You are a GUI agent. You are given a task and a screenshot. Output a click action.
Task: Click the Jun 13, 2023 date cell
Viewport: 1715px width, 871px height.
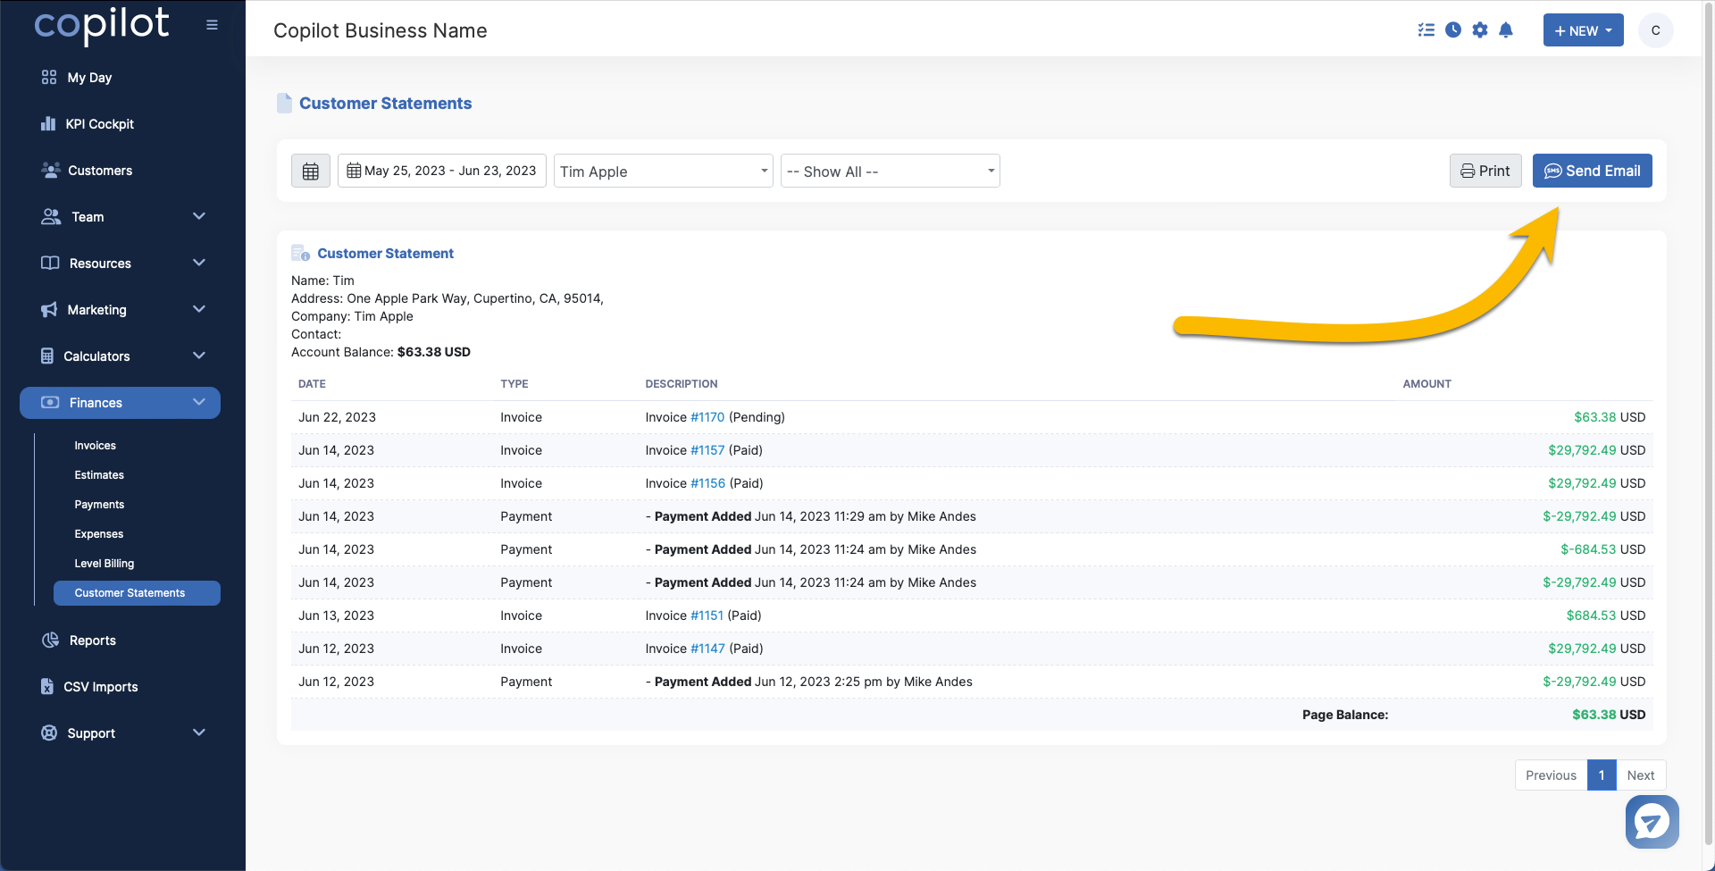coord(336,616)
